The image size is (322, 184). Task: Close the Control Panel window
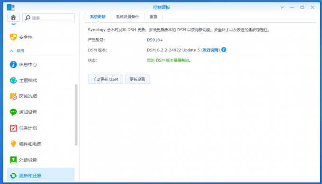click(313, 8)
